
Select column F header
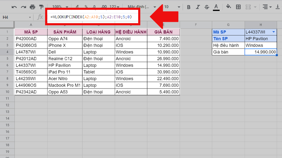[x=196, y=25]
